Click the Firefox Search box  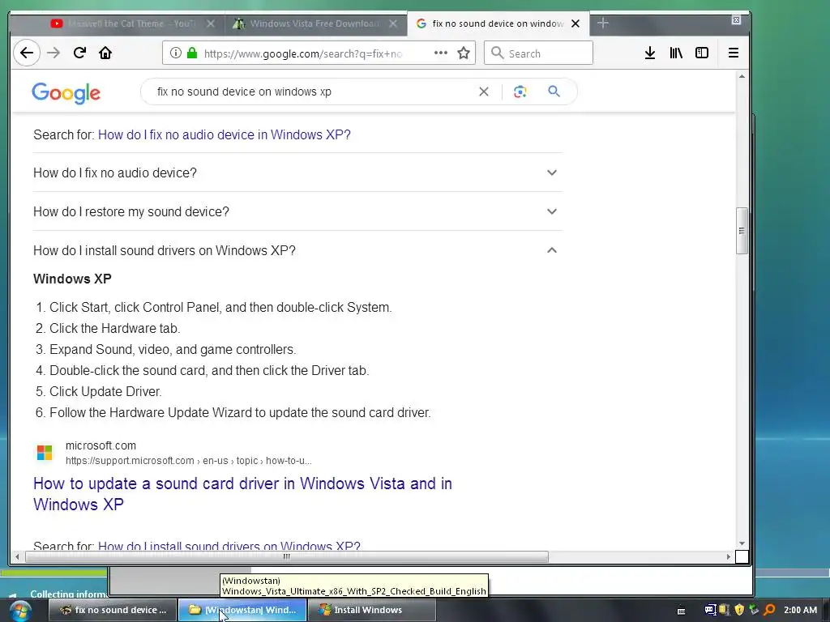click(538, 53)
